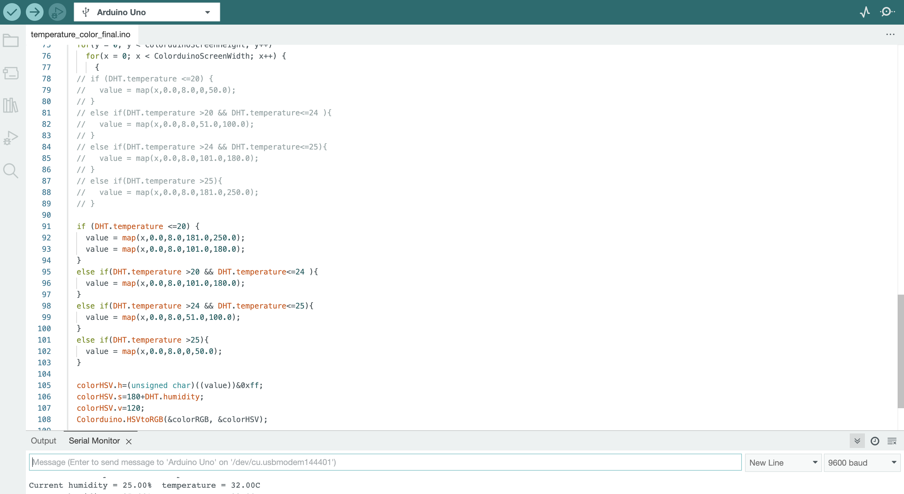Click serial output 'Current humidity = 25.00%' line
904x494 pixels.
(x=144, y=485)
